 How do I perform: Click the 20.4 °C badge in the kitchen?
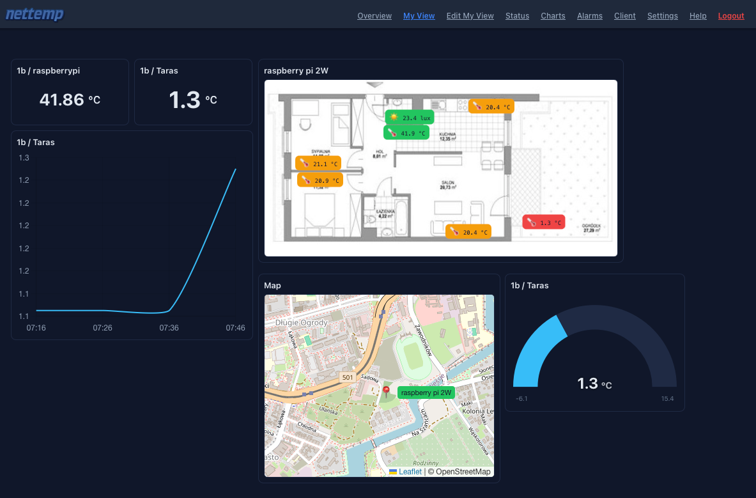coord(491,107)
